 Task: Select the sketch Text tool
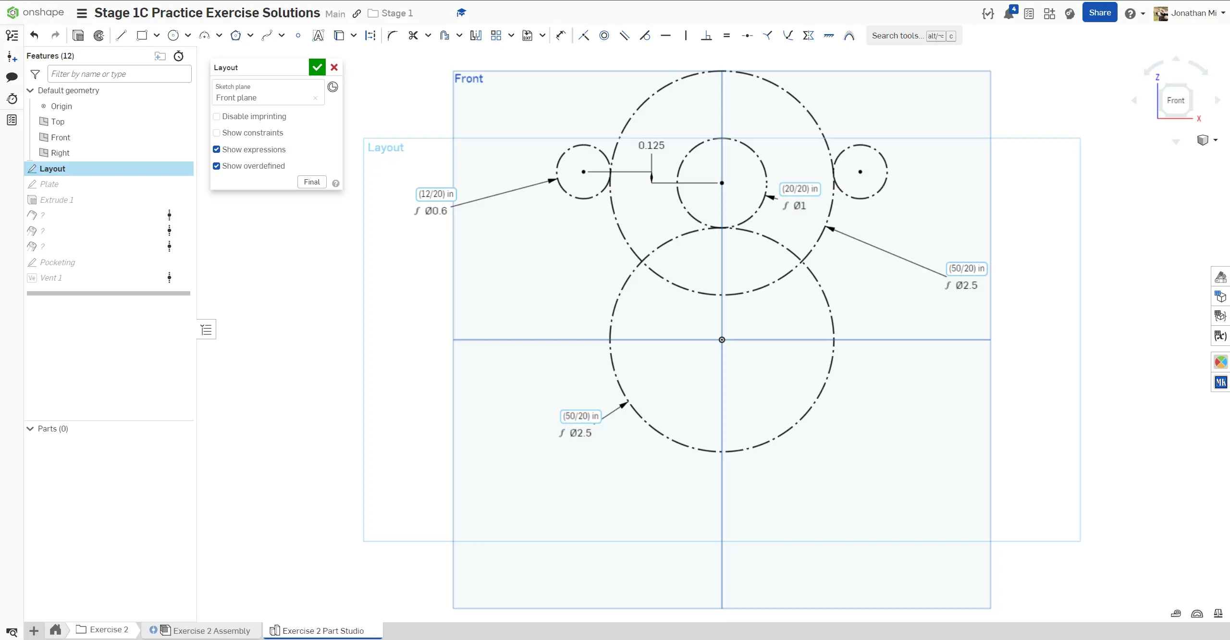coord(318,35)
